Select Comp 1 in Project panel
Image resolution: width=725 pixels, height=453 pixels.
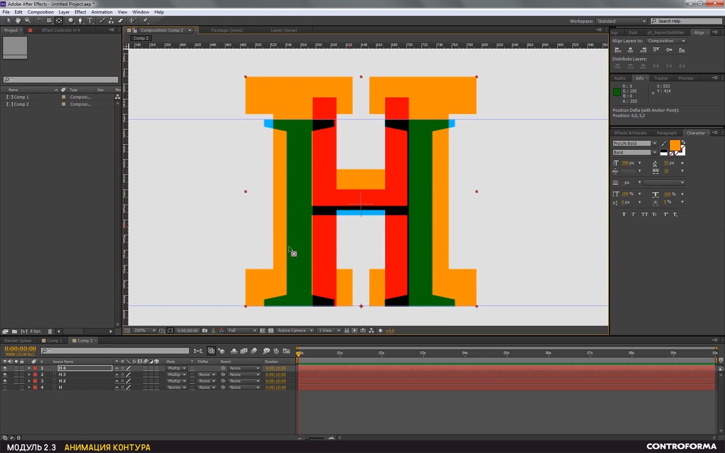(21, 97)
